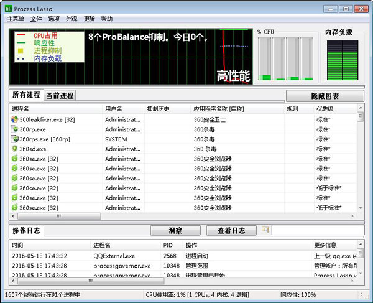Click the 洞察 button

(175, 231)
